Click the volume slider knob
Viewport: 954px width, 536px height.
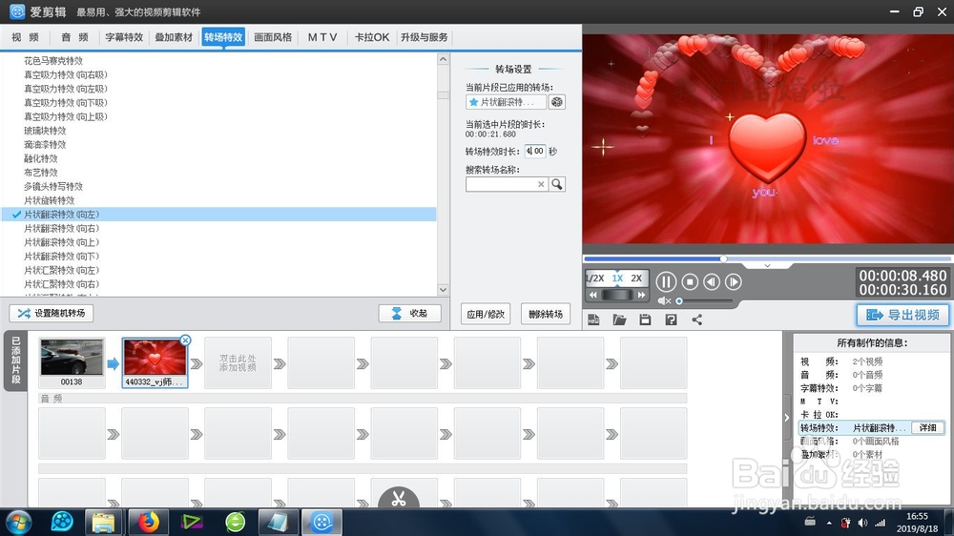pos(679,301)
